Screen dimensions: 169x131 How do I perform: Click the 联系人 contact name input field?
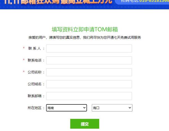click(x=89, y=48)
